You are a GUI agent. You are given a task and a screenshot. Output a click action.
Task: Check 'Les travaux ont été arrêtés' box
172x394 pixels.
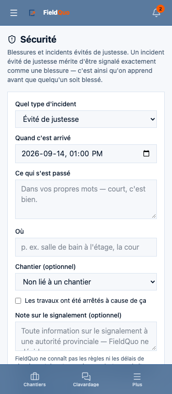[x=18, y=301]
